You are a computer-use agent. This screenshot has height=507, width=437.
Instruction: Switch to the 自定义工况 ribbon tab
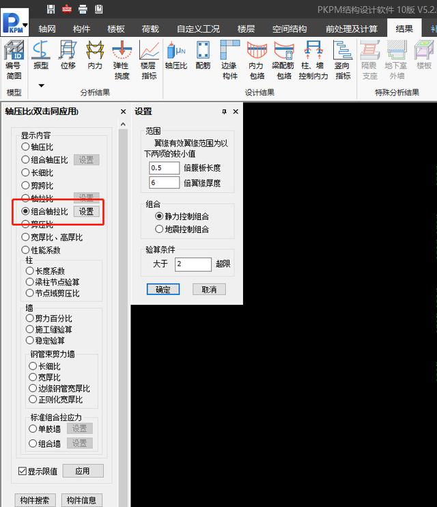198,29
